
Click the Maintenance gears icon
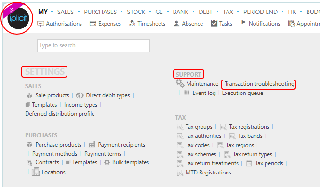tap(180, 83)
